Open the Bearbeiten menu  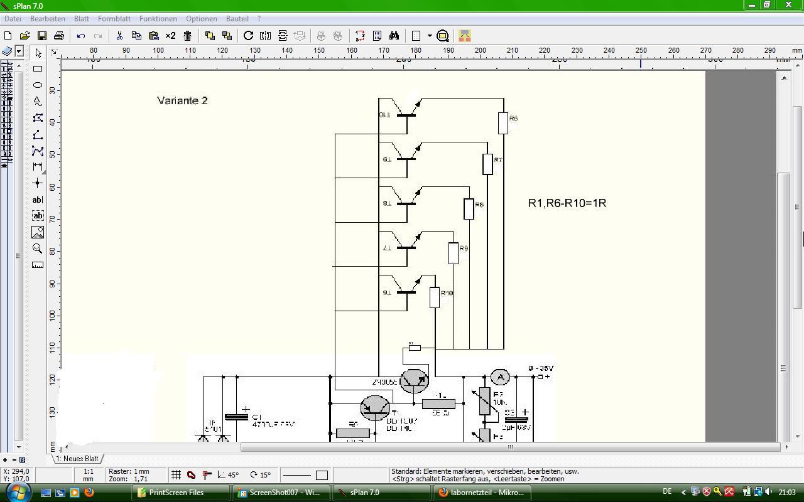tap(48, 19)
